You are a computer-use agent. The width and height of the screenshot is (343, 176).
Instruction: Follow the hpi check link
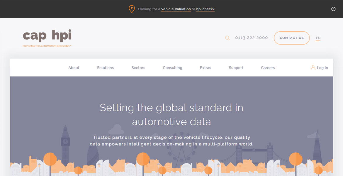coord(205,9)
